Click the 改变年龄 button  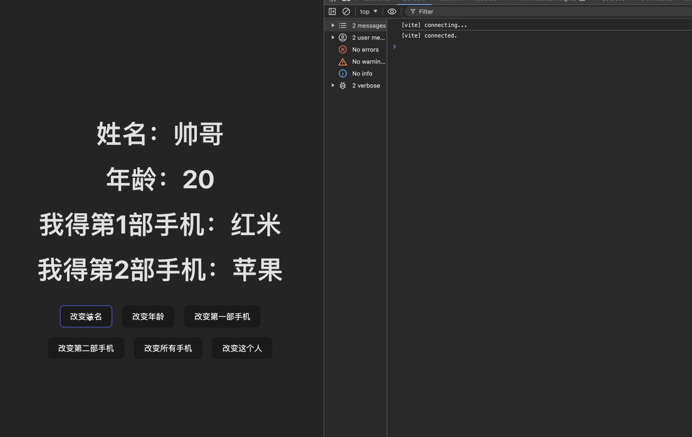pyautogui.click(x=148, y=316)
